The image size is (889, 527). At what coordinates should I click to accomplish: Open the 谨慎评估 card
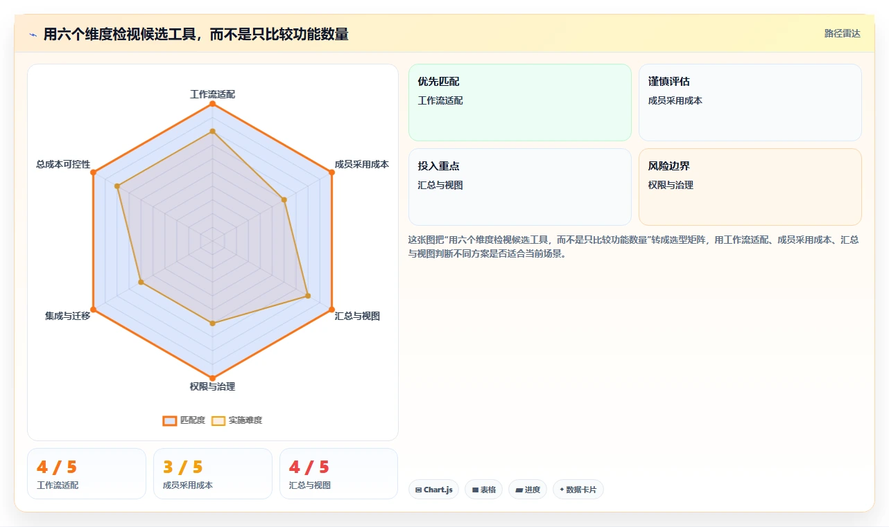[x=750, y=102]
